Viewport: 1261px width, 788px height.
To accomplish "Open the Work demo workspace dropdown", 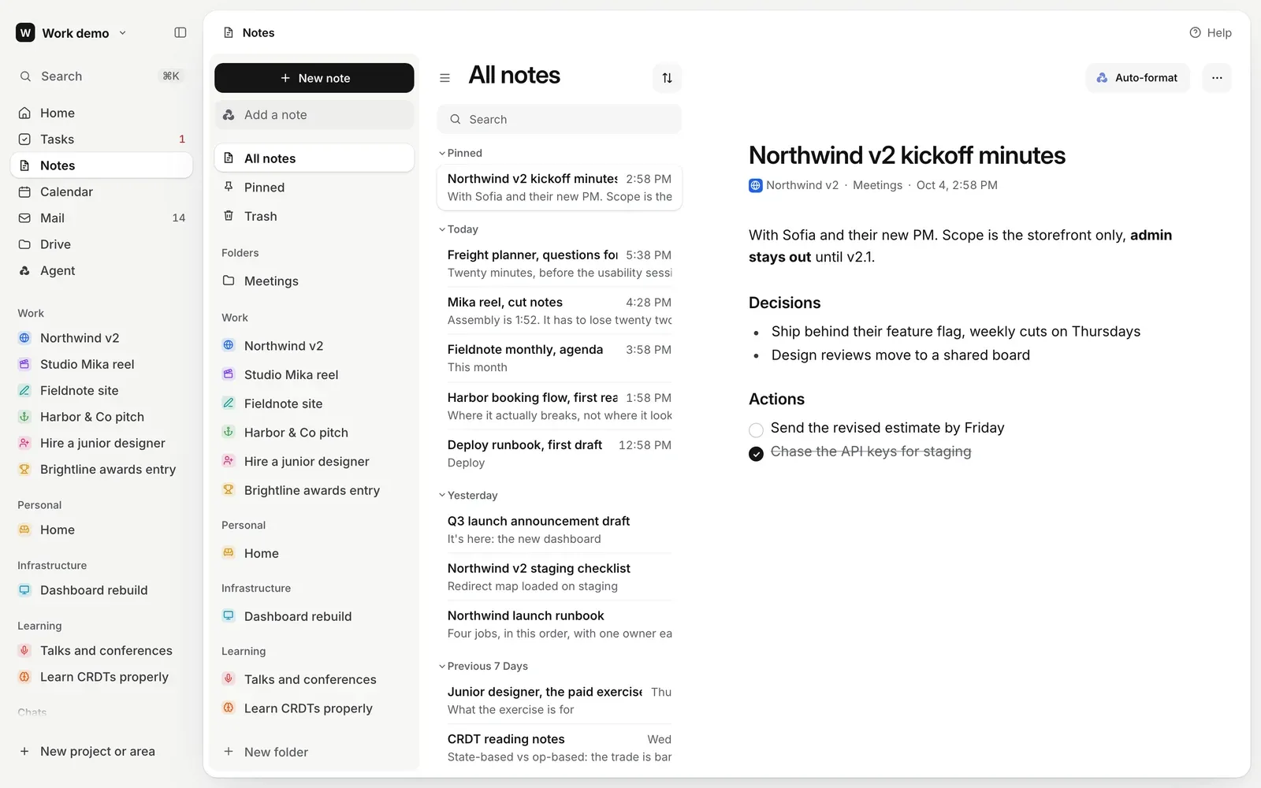I will (71, 32).
